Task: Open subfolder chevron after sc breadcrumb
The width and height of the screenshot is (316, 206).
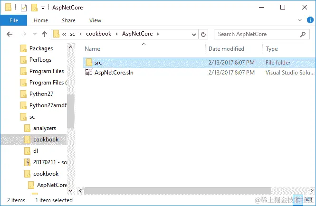Action: pyautogui.click(x=80, y=34)
